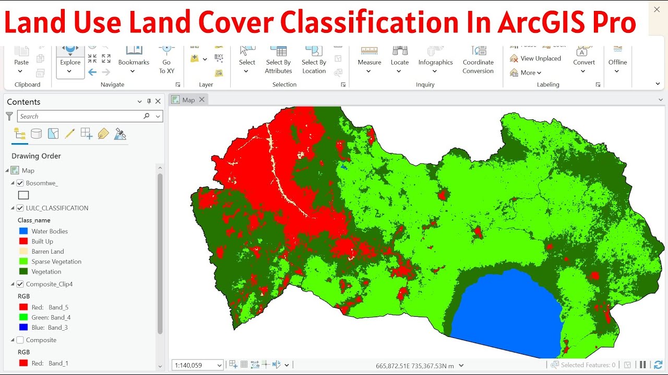Open Select By Attributes tool
The image size is (668, 375).
(x=278, y=60)
